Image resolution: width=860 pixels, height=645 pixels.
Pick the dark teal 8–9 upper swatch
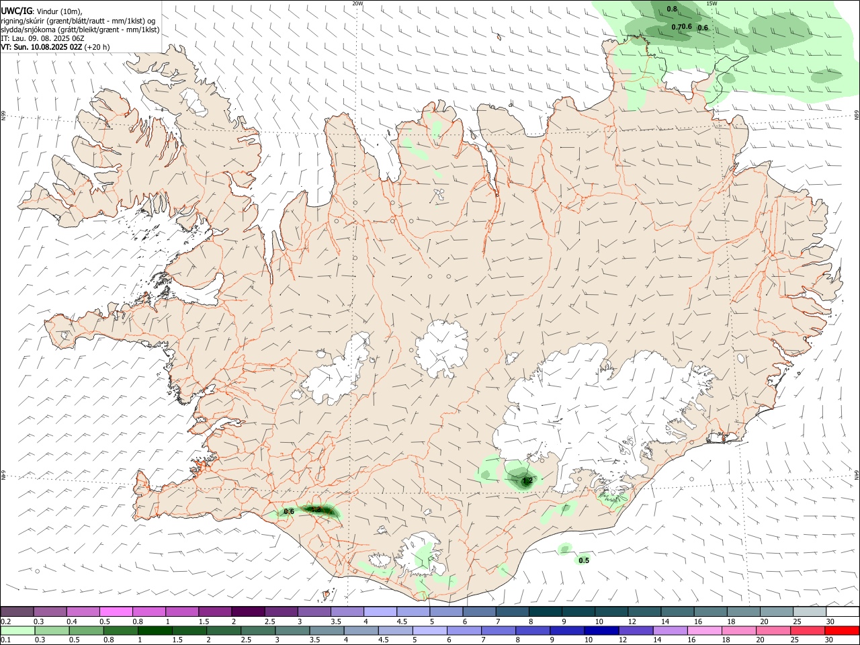point(545,611)
